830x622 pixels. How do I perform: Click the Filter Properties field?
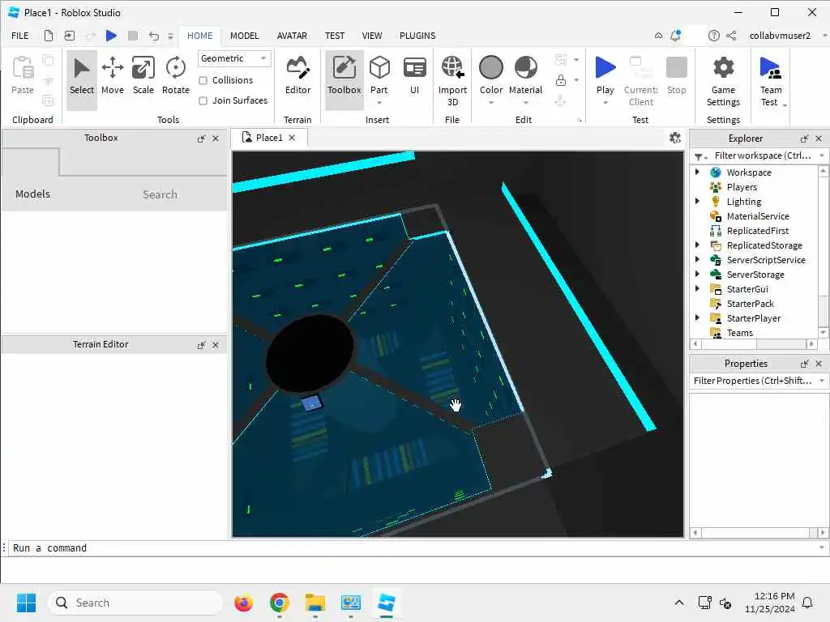[752, 381]
